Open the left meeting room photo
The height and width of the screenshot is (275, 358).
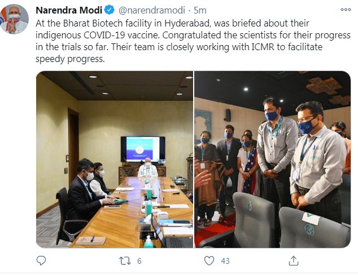pos(115,159)
